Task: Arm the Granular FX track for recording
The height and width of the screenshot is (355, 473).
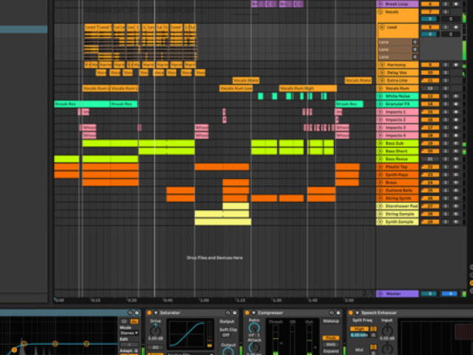Action: coord(456,104)
